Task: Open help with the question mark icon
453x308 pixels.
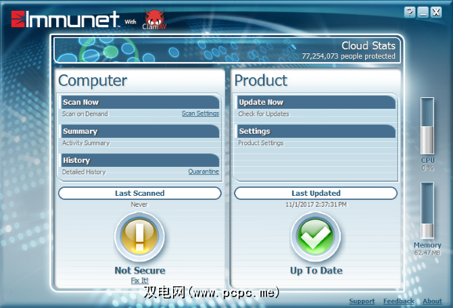Action: pyautogui.click(x=410, y=12)
